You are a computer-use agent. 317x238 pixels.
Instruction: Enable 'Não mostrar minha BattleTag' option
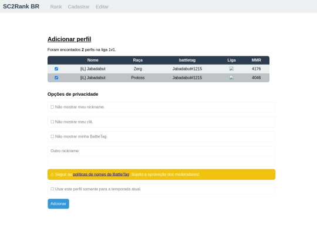tap(52, 136)
